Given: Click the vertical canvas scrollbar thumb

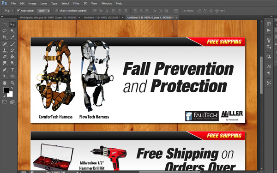Looking at the screenshot, I should [262, 75].
